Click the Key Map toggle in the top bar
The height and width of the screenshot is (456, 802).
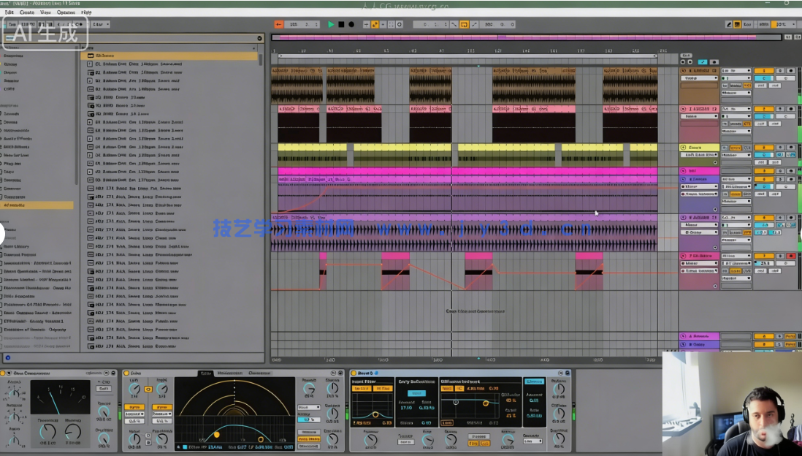click(x=747, y=24)
